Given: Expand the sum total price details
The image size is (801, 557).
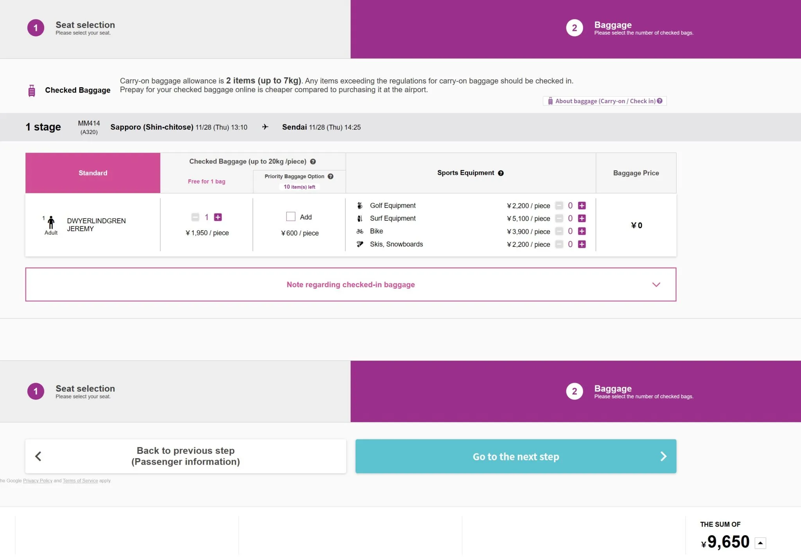Looking at the screenshot, I should click(x=760, y=543).
